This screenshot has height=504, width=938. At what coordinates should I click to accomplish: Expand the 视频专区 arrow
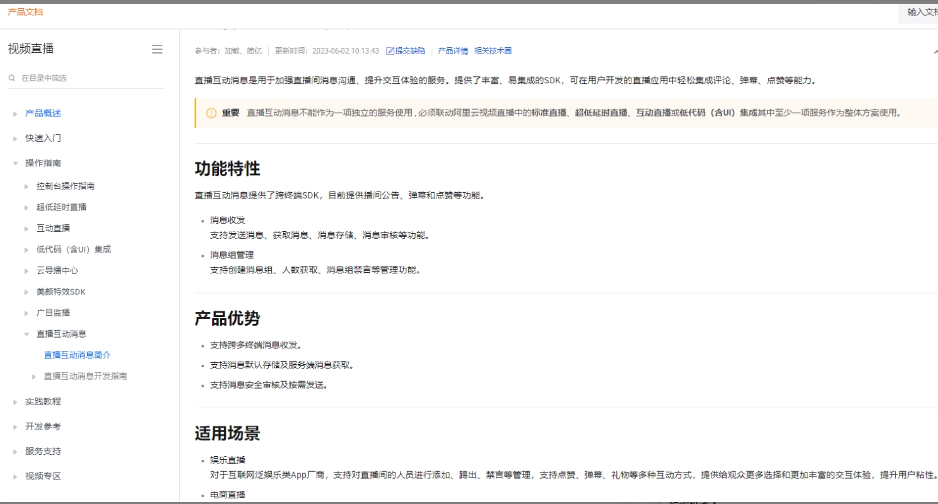tap(15, 477)
